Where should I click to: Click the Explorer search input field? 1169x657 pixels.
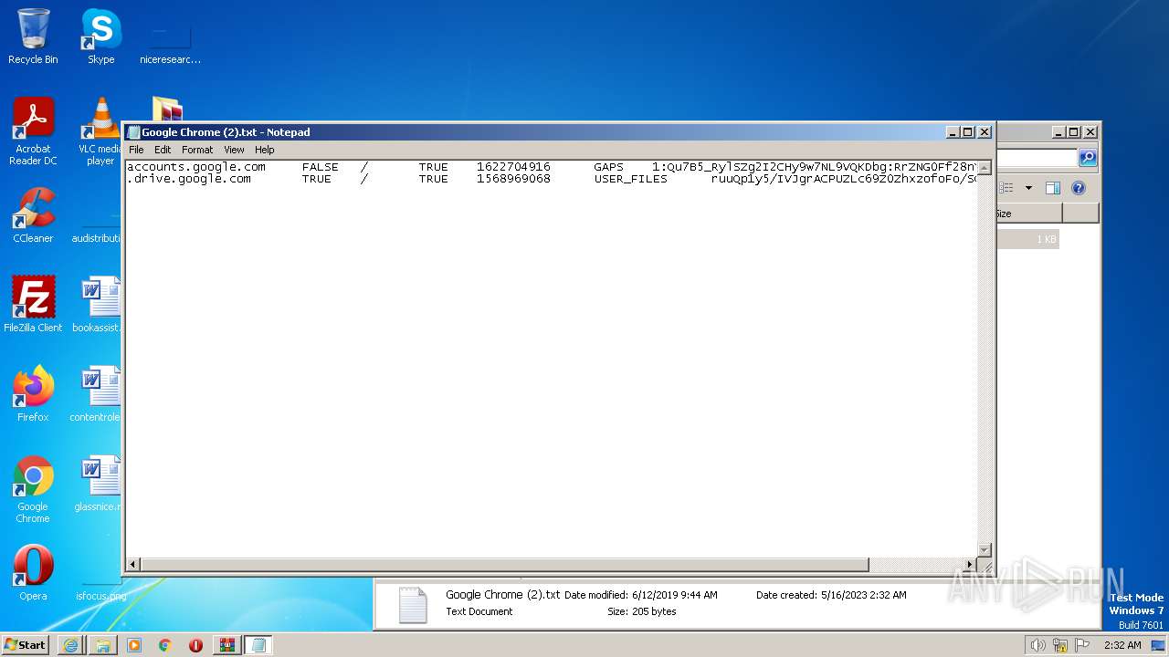tap(1037, 158)
